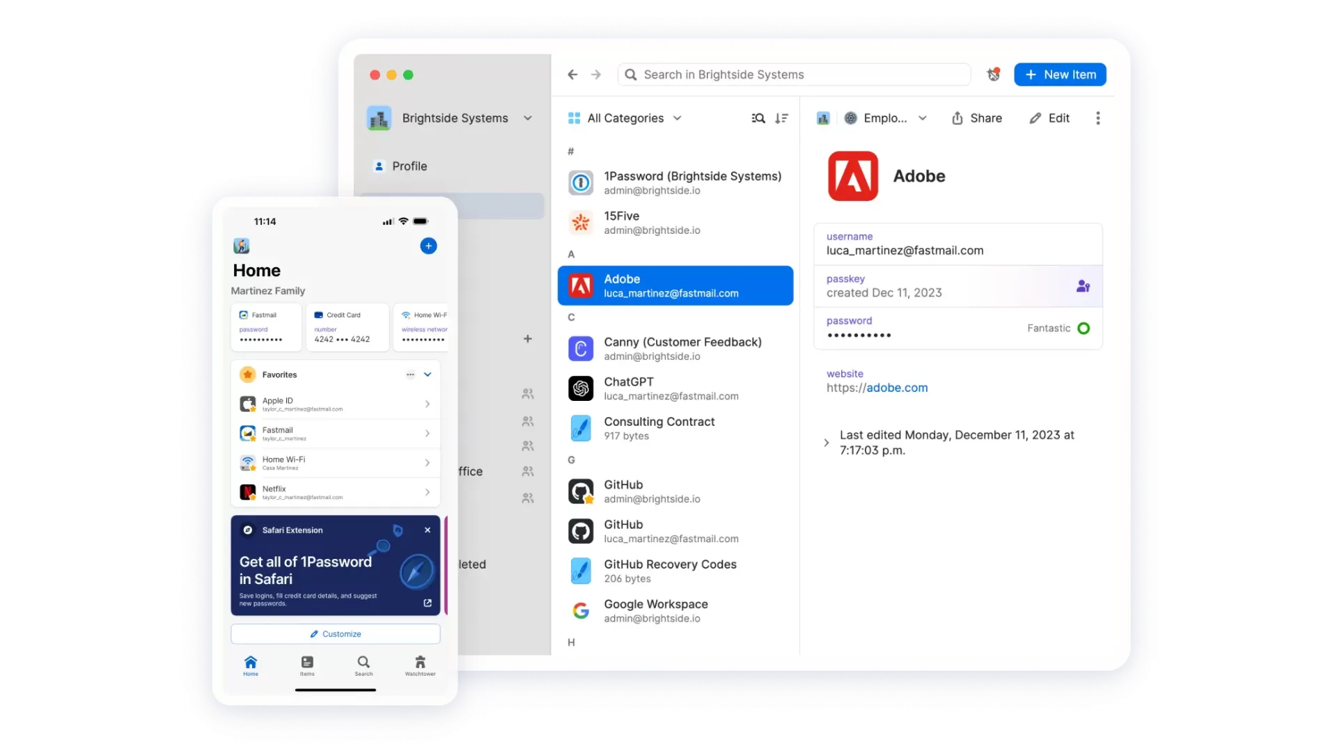The image size is (1337, 751).
Task: Open external link icon on Safari Extension card
Action: point(428,603)
